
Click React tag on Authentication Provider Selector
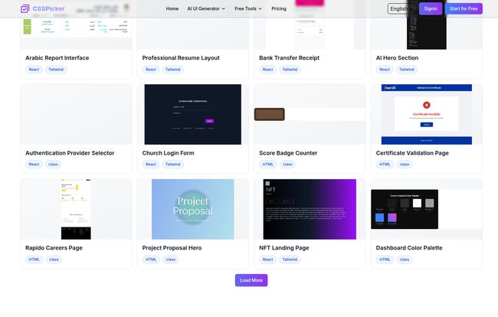point(34,165)
